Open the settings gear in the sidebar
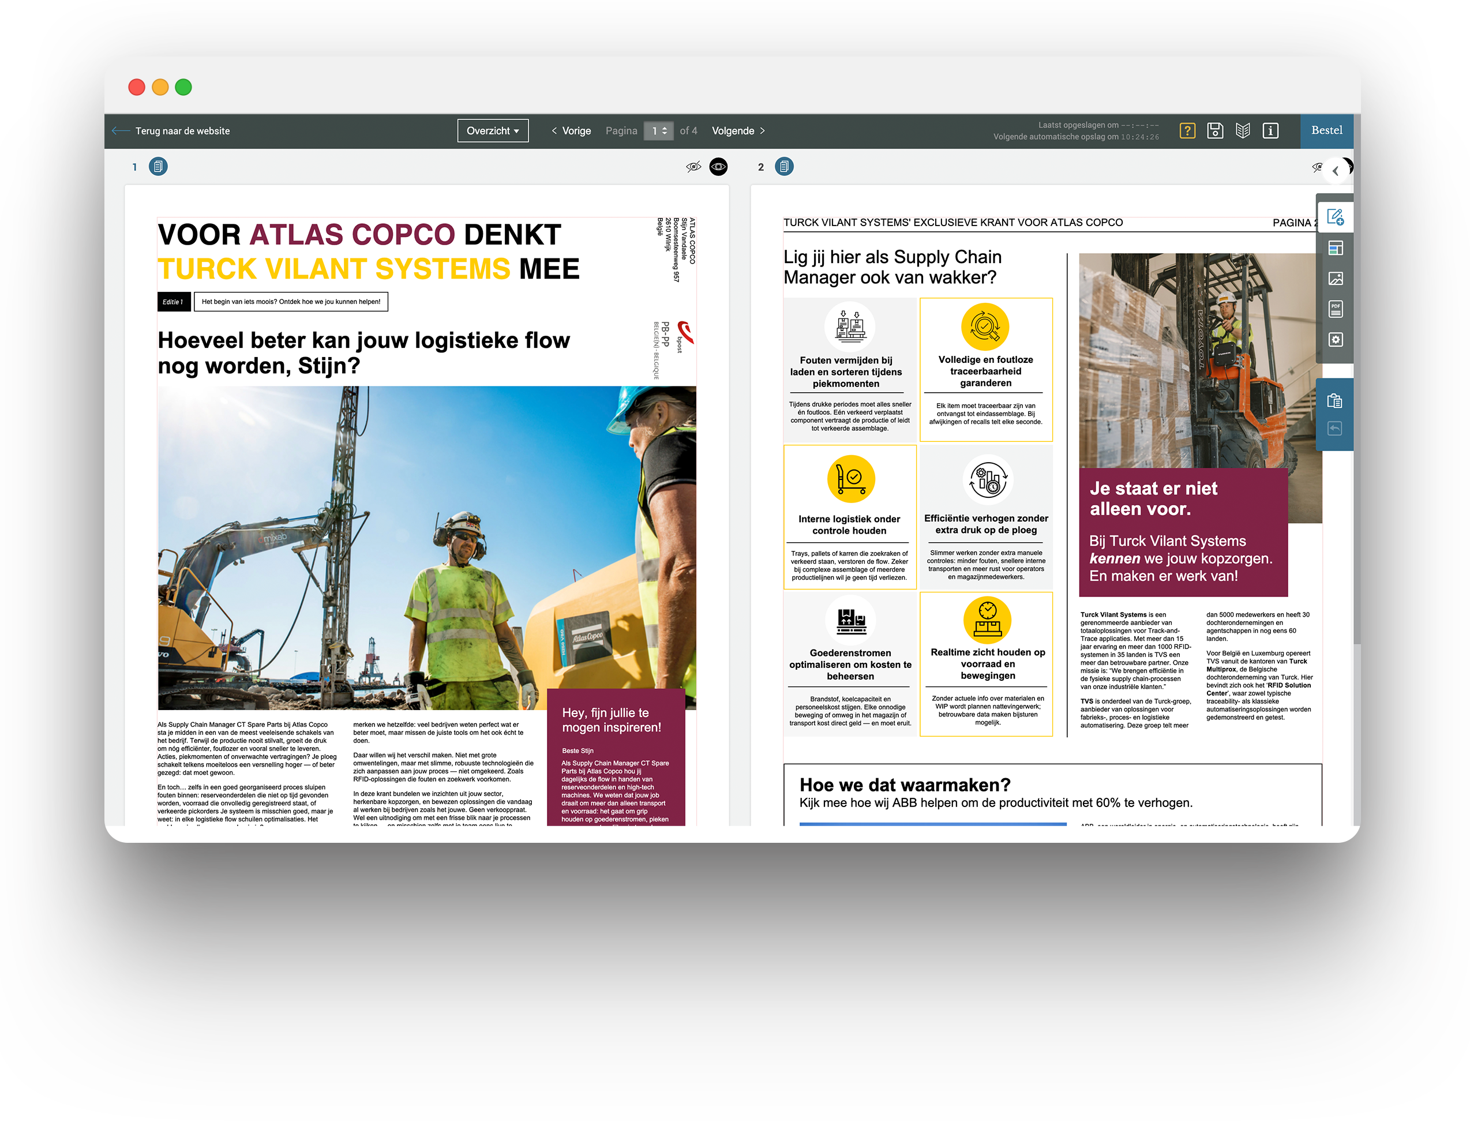Image resolution: width=1470 pixels, height=1122 pixels. point(1335,339)
